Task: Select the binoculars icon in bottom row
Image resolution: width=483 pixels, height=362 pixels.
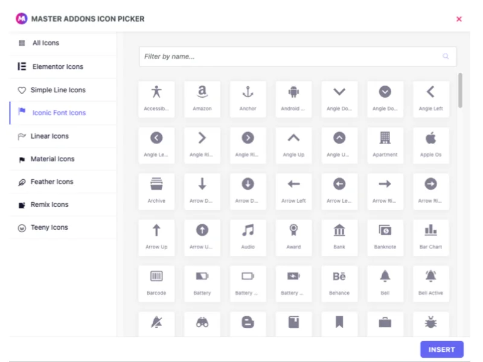Action: pyautogui.click(x=202, y=324)
